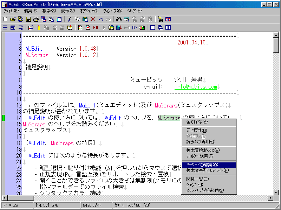Choose 検索置換ボックス(B) in the context menu
The image size is (281, 210).
(209, 150)
